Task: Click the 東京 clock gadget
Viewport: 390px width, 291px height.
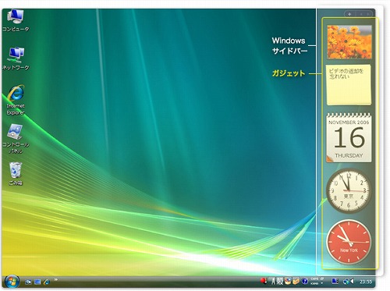Action: (349, 190)
